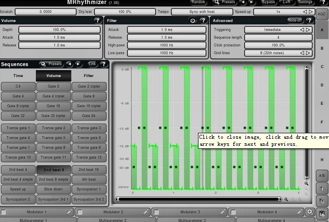Switch to the Filter sequences tab
The image size is (329, 222).
point(89,76)
